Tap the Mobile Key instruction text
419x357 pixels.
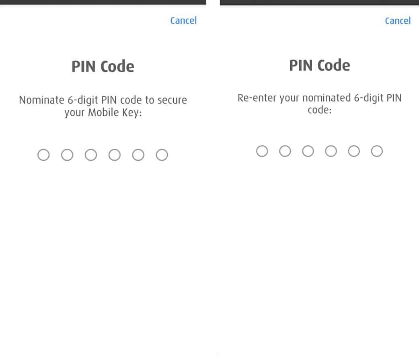(103, 106)
